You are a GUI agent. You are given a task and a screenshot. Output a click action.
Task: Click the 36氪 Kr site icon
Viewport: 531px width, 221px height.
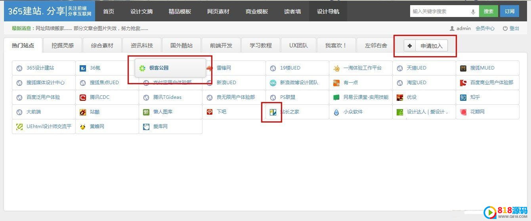tap(83, 68)
